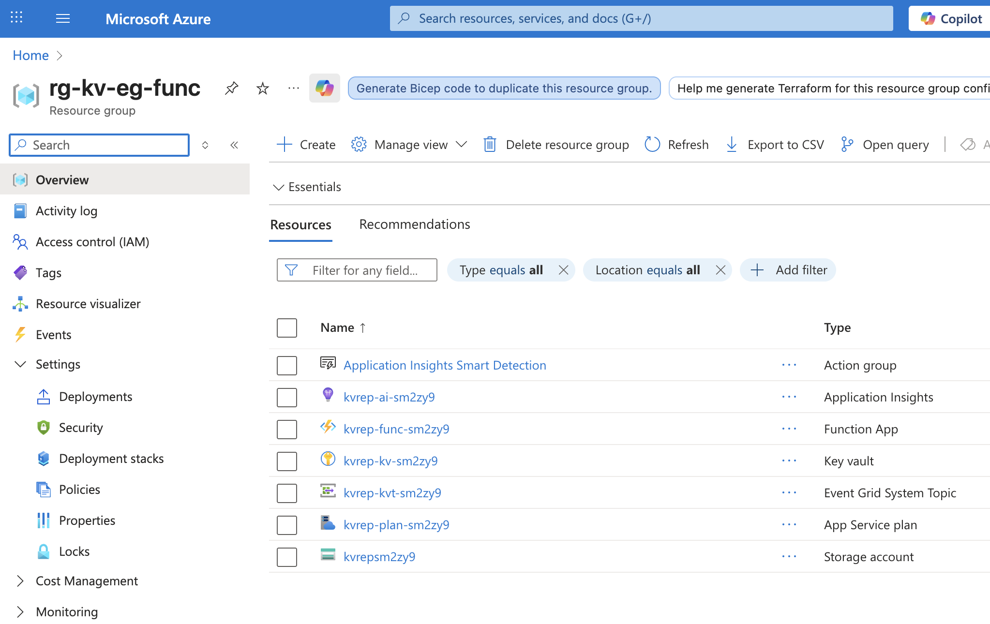Viewport: 990px width, 624px height.
Task: Check the box for kvrep-func-sm2zy9
Action: tap(287, 429)
